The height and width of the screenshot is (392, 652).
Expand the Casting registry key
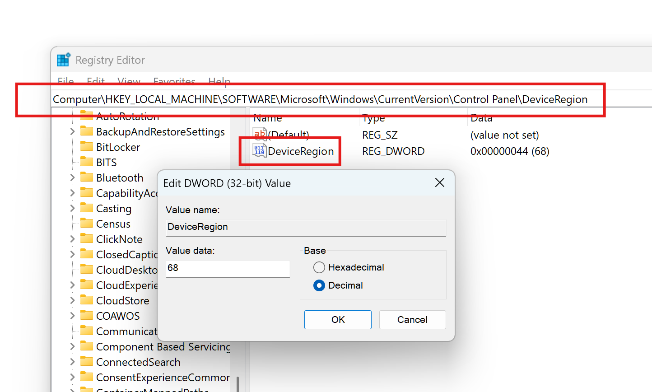click(x=72, y=208)
